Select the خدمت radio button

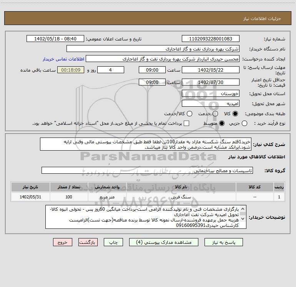point(215,114)
